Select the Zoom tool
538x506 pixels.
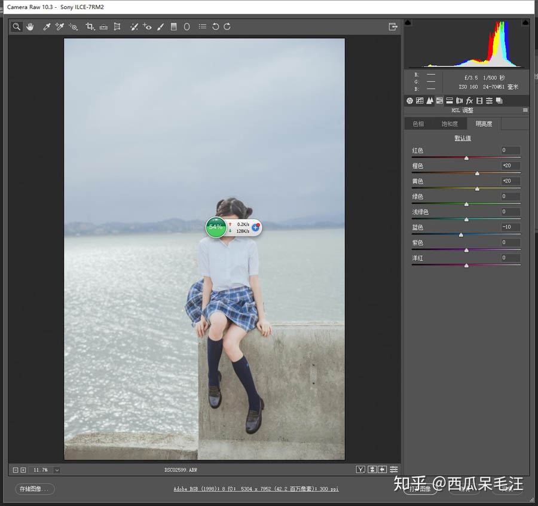(16, 26)
